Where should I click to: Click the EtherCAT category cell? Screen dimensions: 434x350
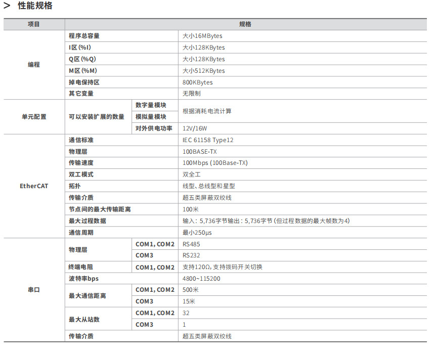34,186
